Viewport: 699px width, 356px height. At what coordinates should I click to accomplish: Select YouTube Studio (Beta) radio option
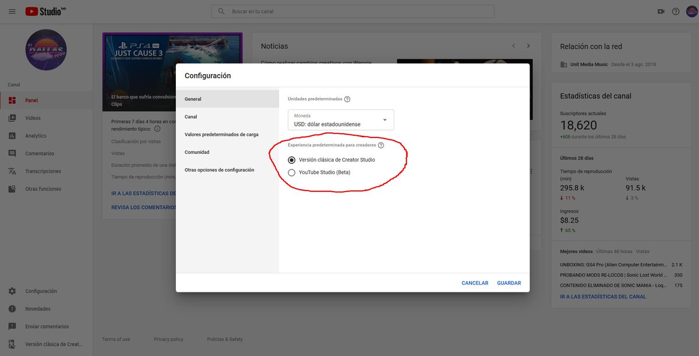(x=292, y=172)
